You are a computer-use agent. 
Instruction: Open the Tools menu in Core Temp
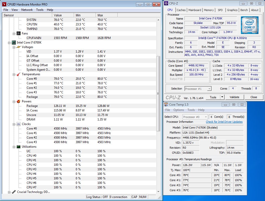tap(191, 110)
